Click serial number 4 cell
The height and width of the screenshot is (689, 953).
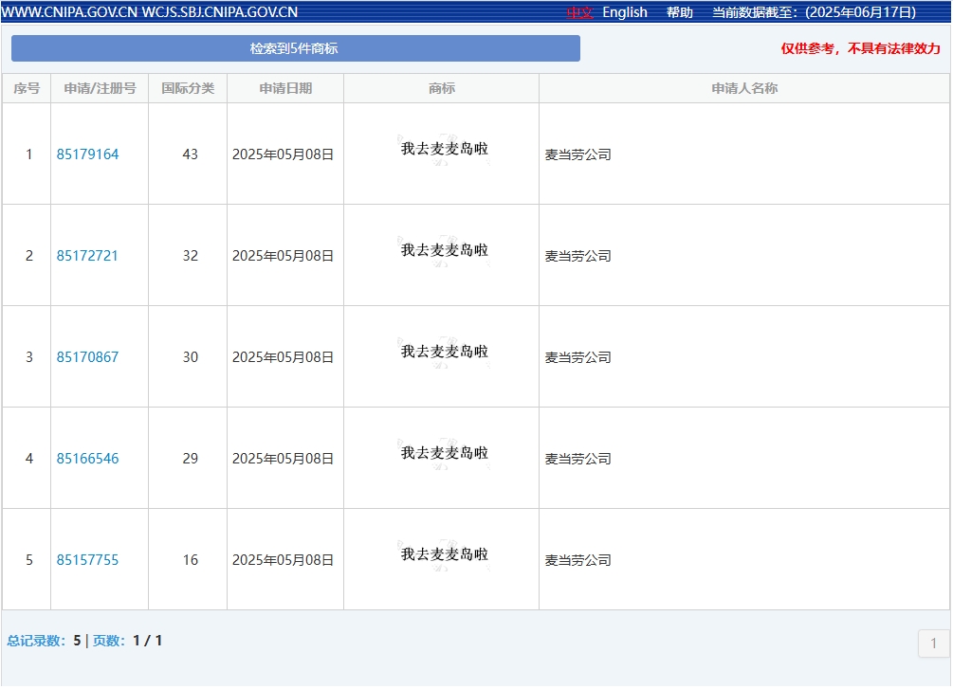pyautogui.click(x=28, y=459)
